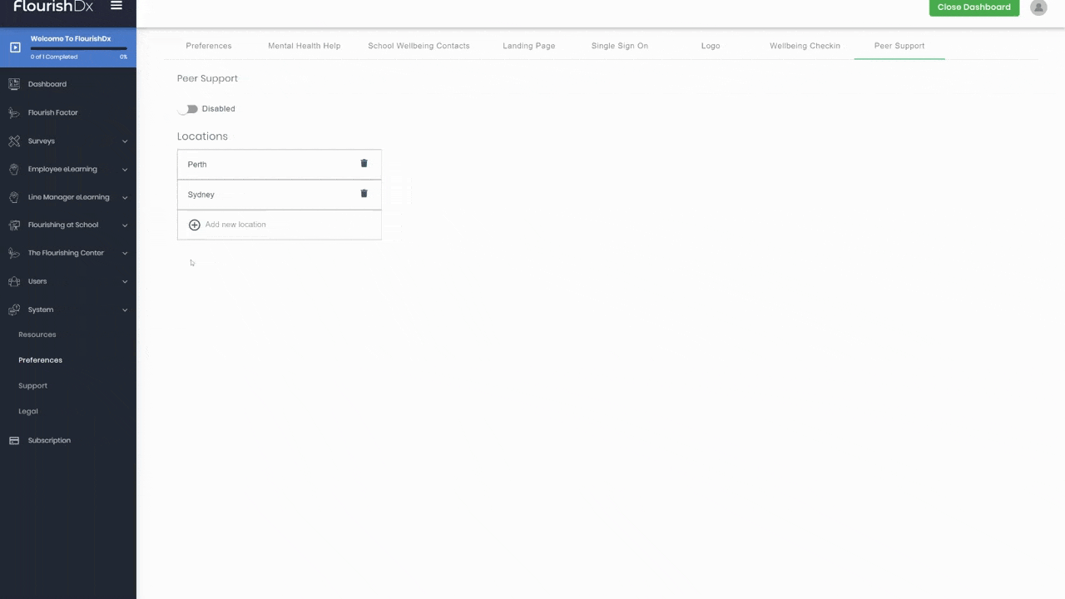Switch to the Mental Health Help tab

point(304,46)
